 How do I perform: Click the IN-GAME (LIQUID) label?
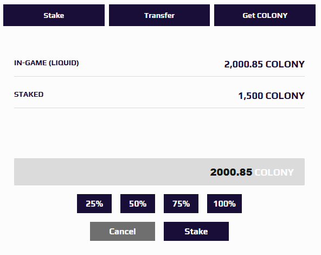pos(47,63)
